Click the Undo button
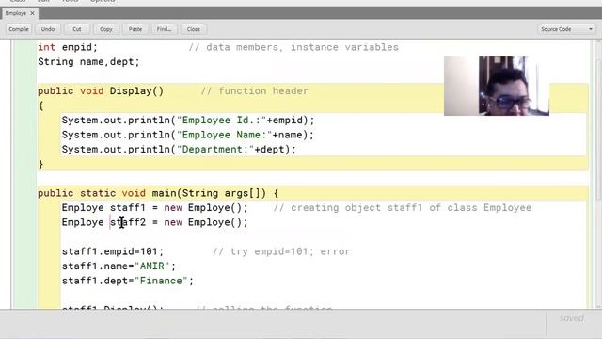Image resolution: width=602 pixels, height=339 pixels. coord(48,29)
